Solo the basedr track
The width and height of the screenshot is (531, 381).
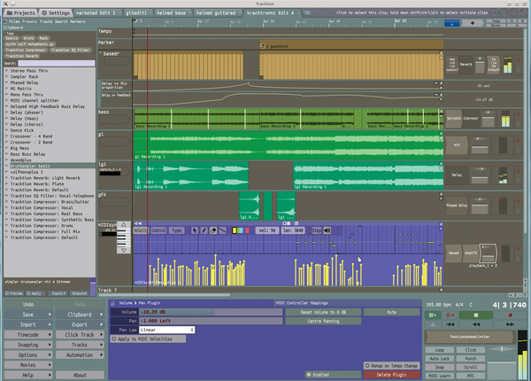[x=518, y=70]
